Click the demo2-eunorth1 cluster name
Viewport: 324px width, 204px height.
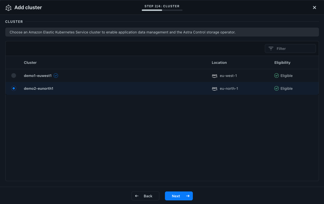pos(39,88)
